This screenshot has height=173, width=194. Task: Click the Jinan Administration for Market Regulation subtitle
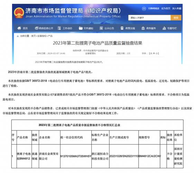pyautogui.click(x=73, y=17)
